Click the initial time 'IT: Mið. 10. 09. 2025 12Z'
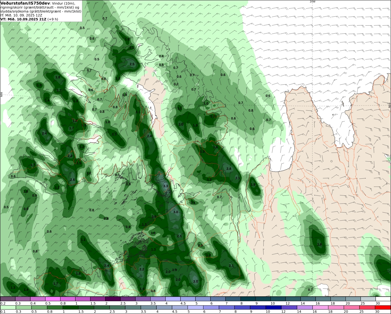 (21, 15)
